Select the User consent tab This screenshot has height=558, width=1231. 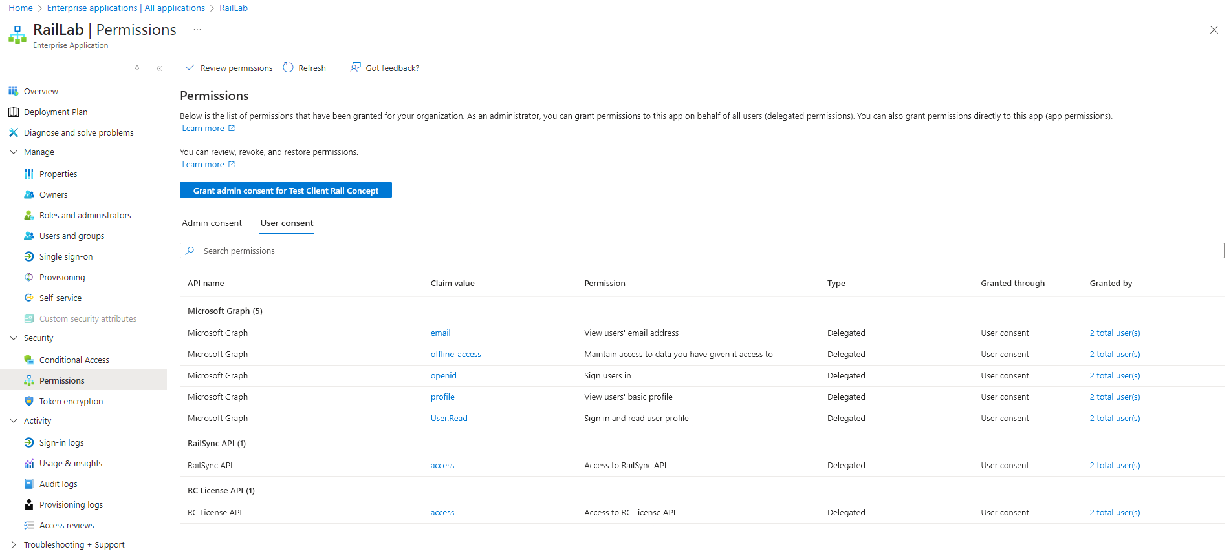(x=287, y=223)
